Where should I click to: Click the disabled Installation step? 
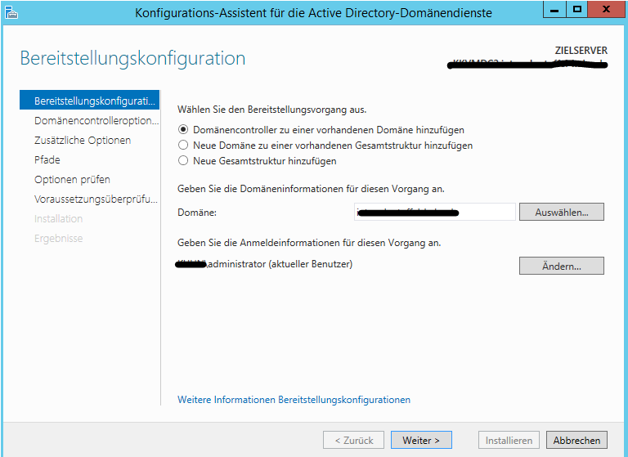click(x=59, y=218)
